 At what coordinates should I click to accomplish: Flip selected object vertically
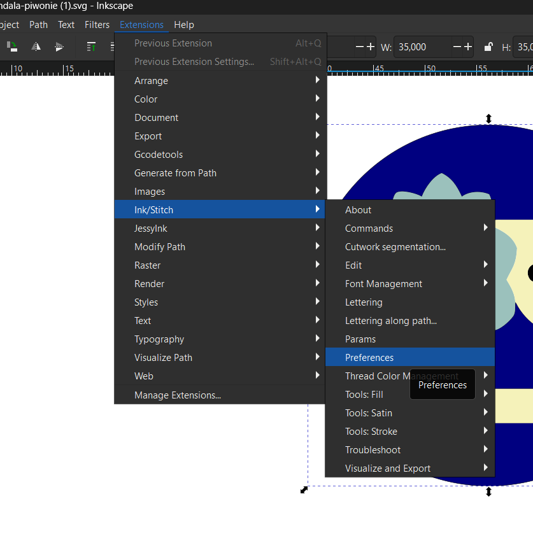coord(59,46)
